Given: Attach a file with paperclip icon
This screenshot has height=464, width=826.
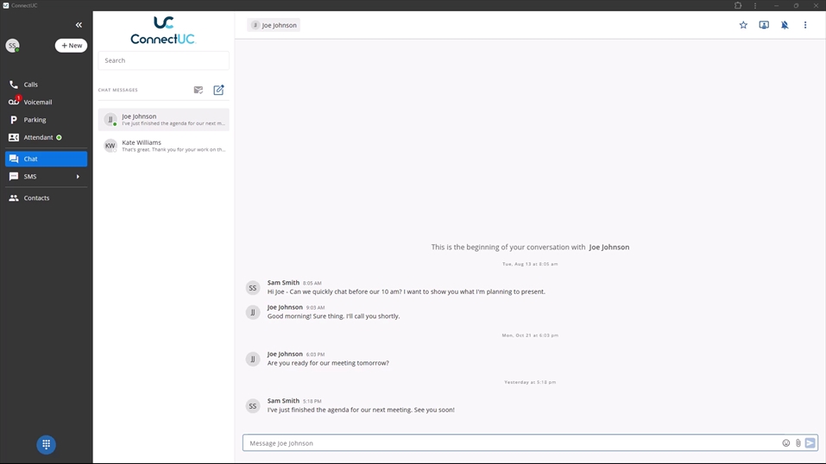Looking at the screenshot, I should [x=798, y=443].
